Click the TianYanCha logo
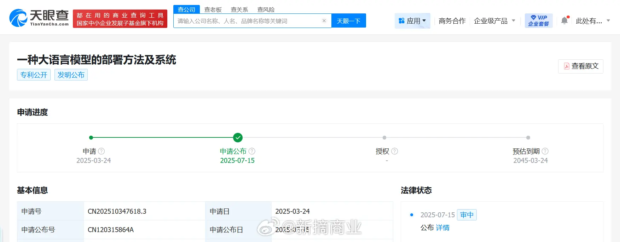620x242 pixels. tap(39, 18)
